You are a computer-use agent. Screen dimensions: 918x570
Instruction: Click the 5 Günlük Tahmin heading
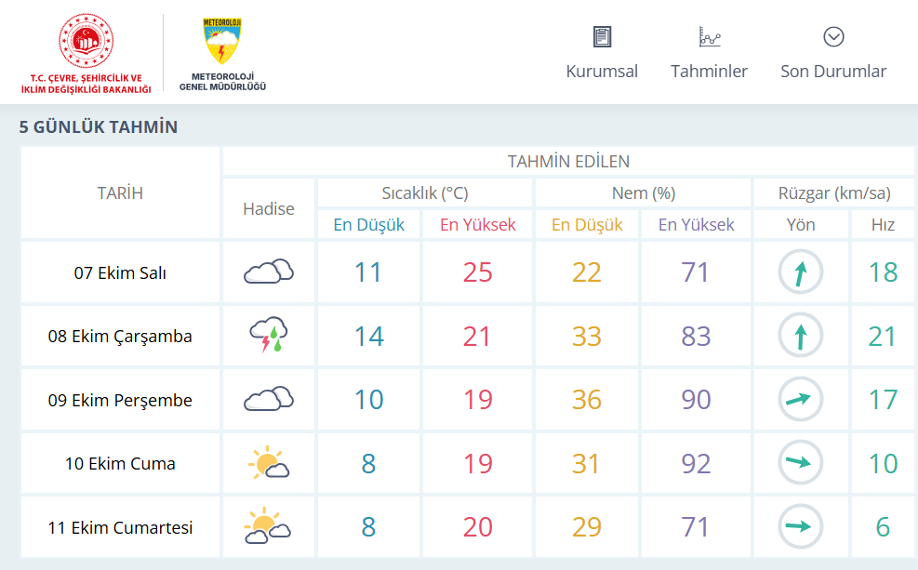(98, 127)
